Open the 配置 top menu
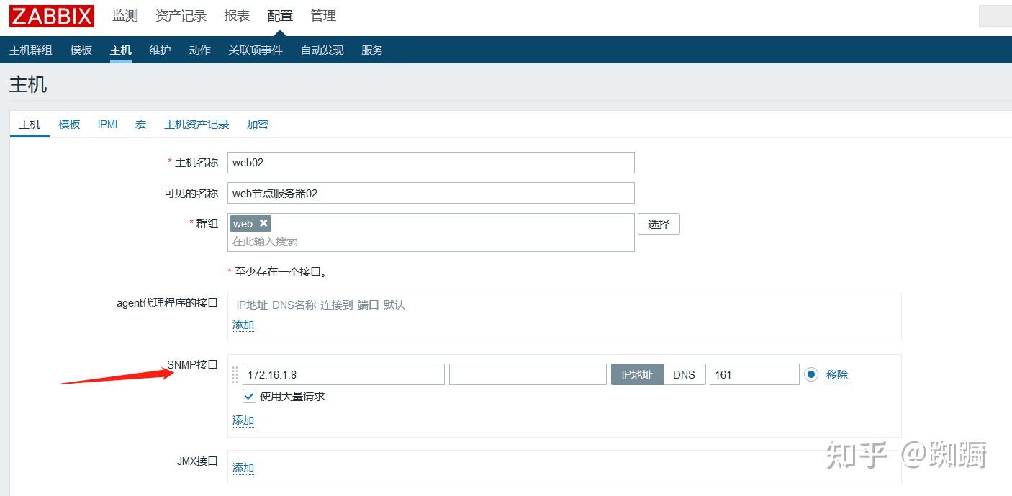This screenshot has width=1012, height=496. [x=280, y=16]
